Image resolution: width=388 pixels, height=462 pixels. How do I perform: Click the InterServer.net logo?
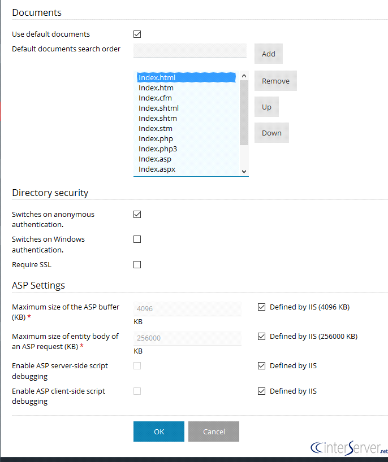tap(349, 448)
